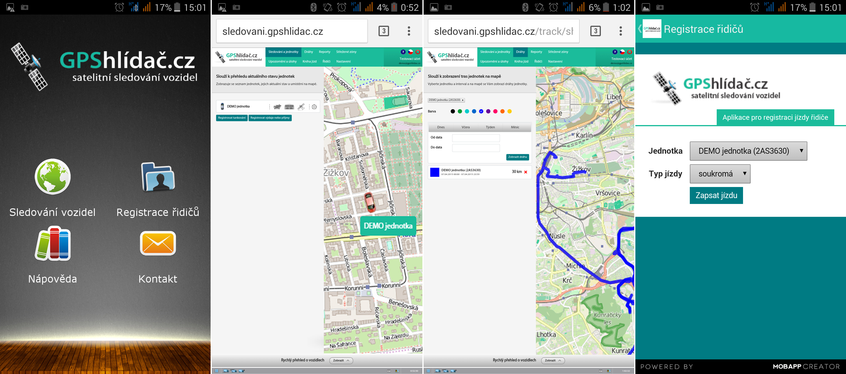The width and height of the screenshot is (846, 374).
Task: Choose the black Barva color swatch
Action: coord(453,112)
